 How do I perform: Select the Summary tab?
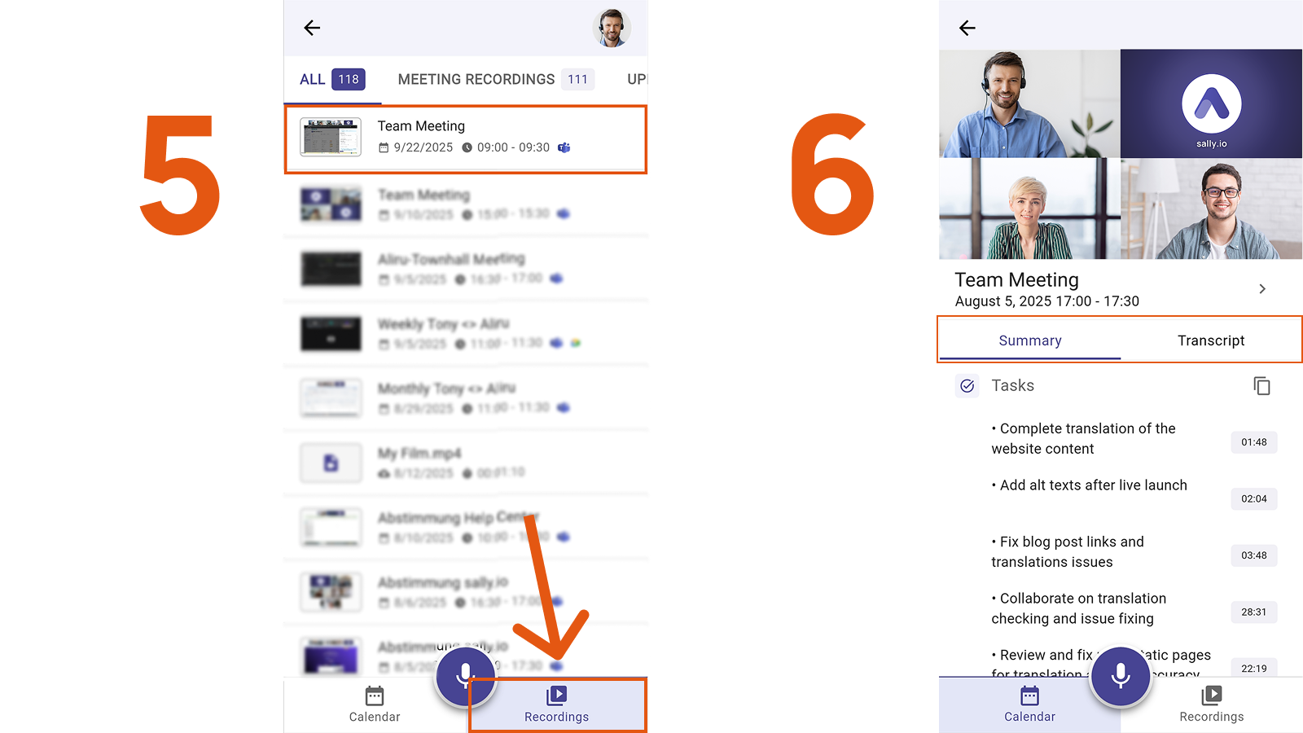[1029, 340]
